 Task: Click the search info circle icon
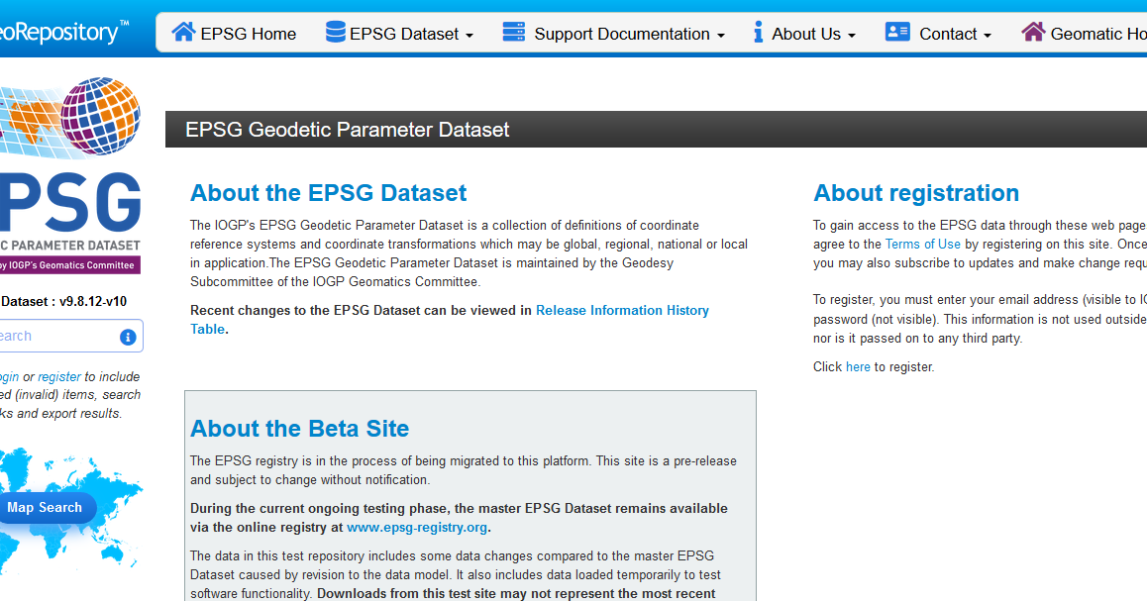pyautogui.click(x=128, y=336)
